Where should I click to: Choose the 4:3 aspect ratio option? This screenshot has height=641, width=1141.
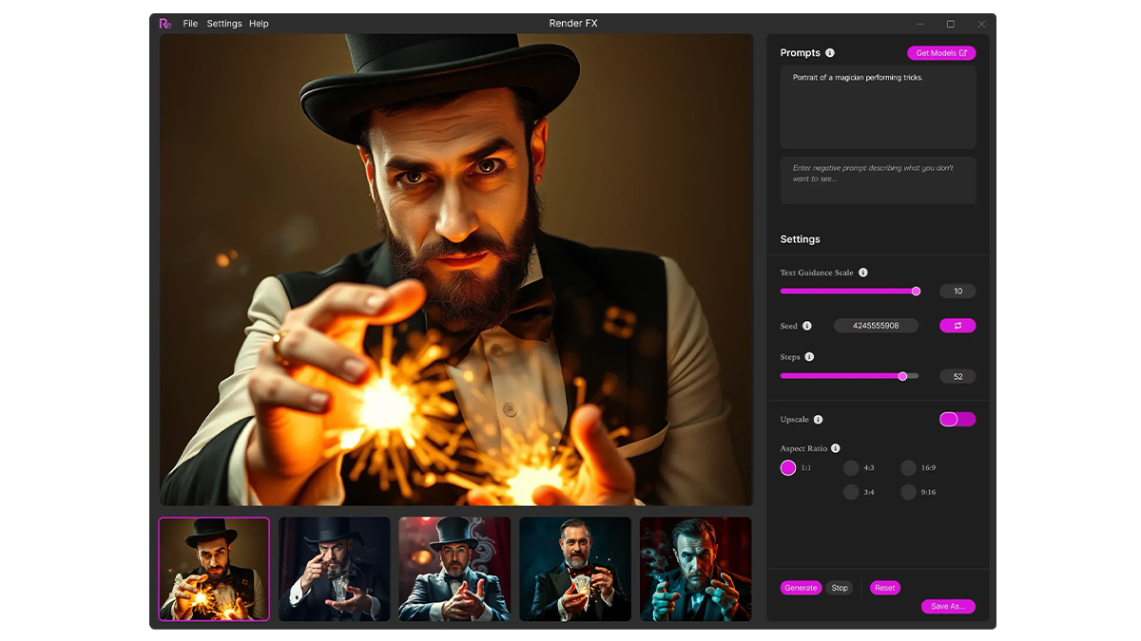[851, 468]
